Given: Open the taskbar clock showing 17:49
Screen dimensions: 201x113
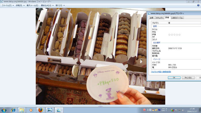Looking at the screenshot, I should point(192,110).
